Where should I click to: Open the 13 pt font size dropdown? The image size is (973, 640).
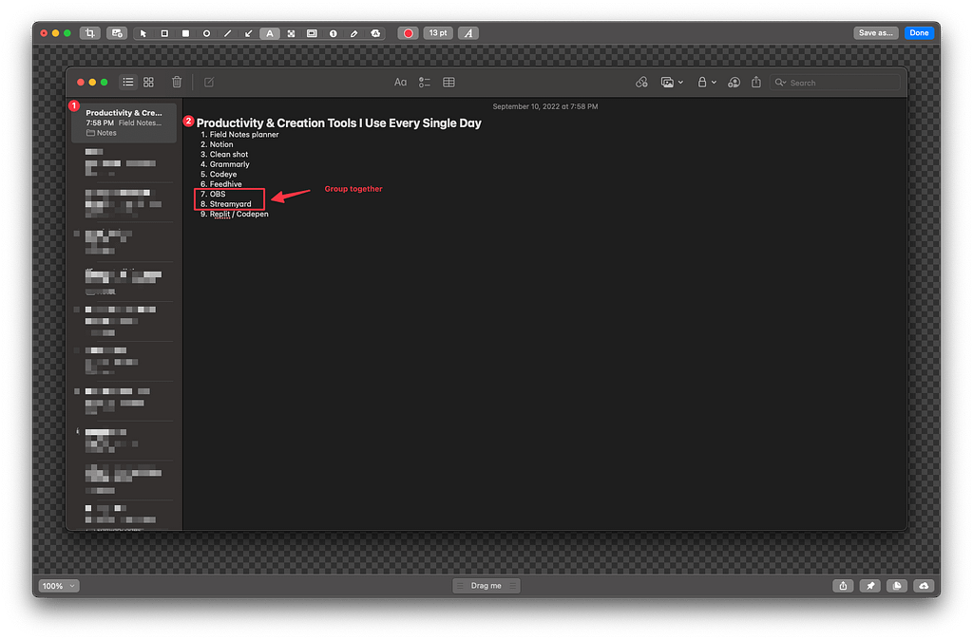point(438,33)
